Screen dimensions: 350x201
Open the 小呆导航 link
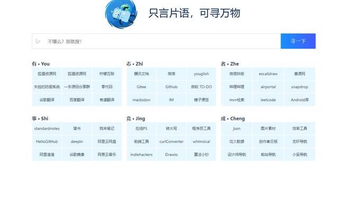click(300, 154)
